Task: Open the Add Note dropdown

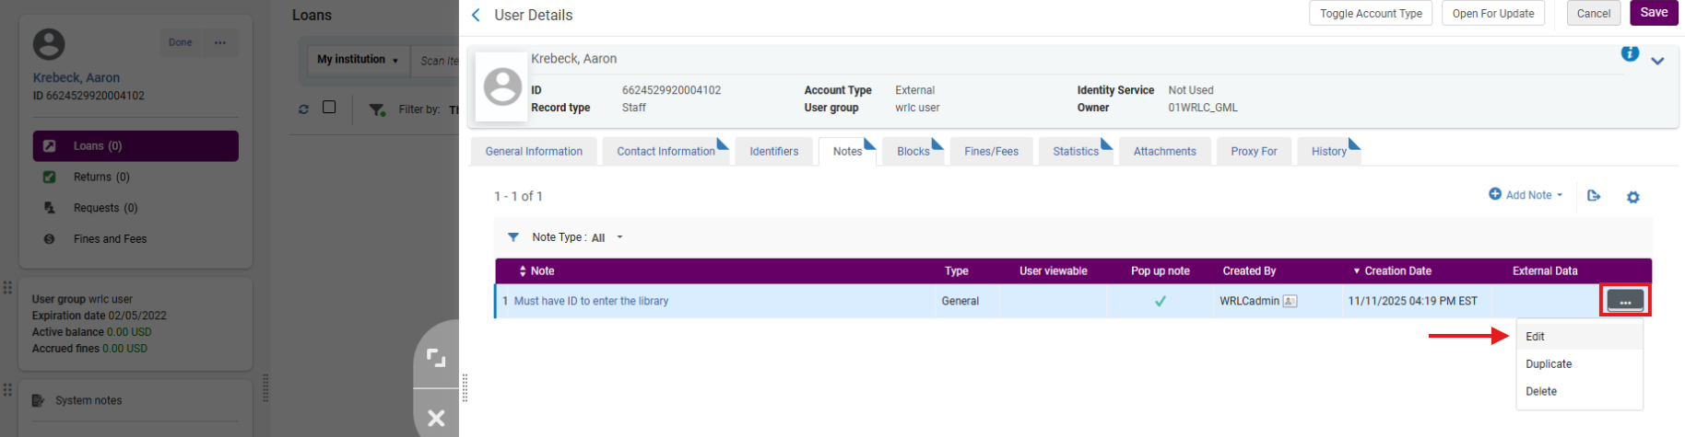Action: (1526, 195)
